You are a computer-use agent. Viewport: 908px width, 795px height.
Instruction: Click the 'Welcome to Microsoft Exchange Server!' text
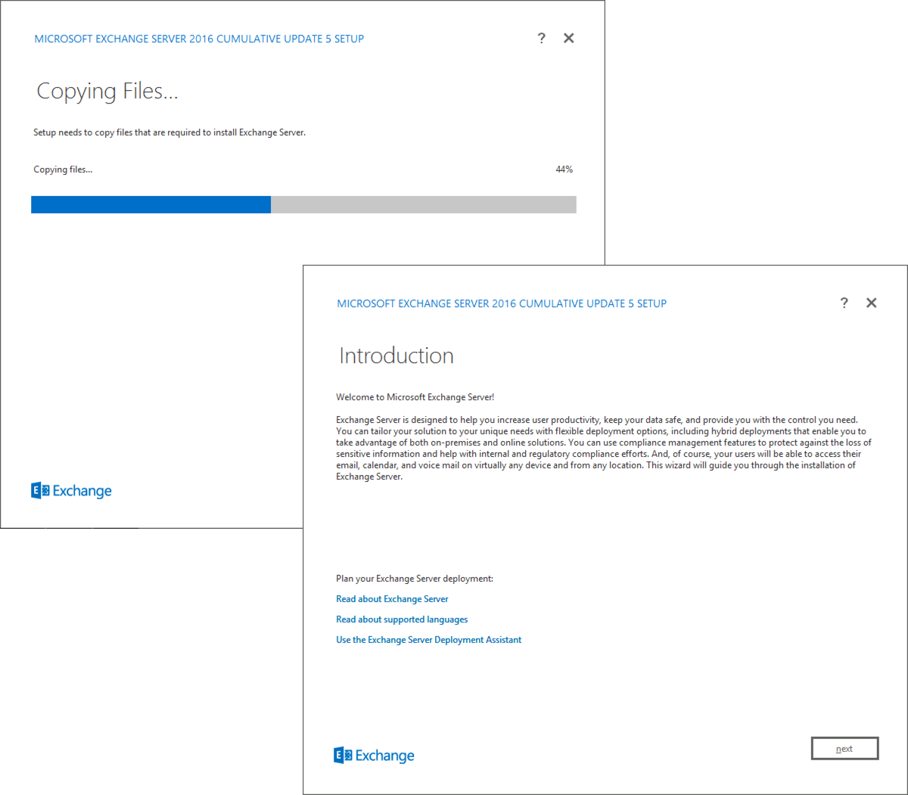pyautogui.click(x=415, y=397)
